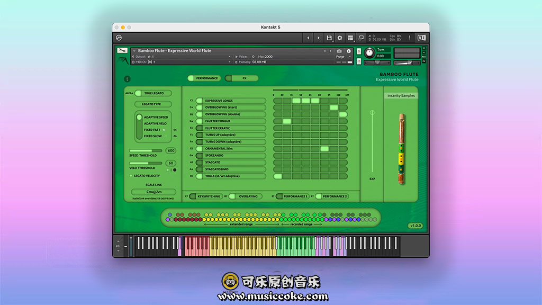Viewport: 542px width, 305px height.
Task: Select FIXED SLOW legato option
Action: click(x=153, y=136)
